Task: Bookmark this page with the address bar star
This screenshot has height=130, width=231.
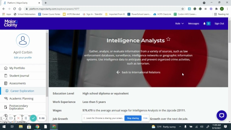Action: (183, 9)
